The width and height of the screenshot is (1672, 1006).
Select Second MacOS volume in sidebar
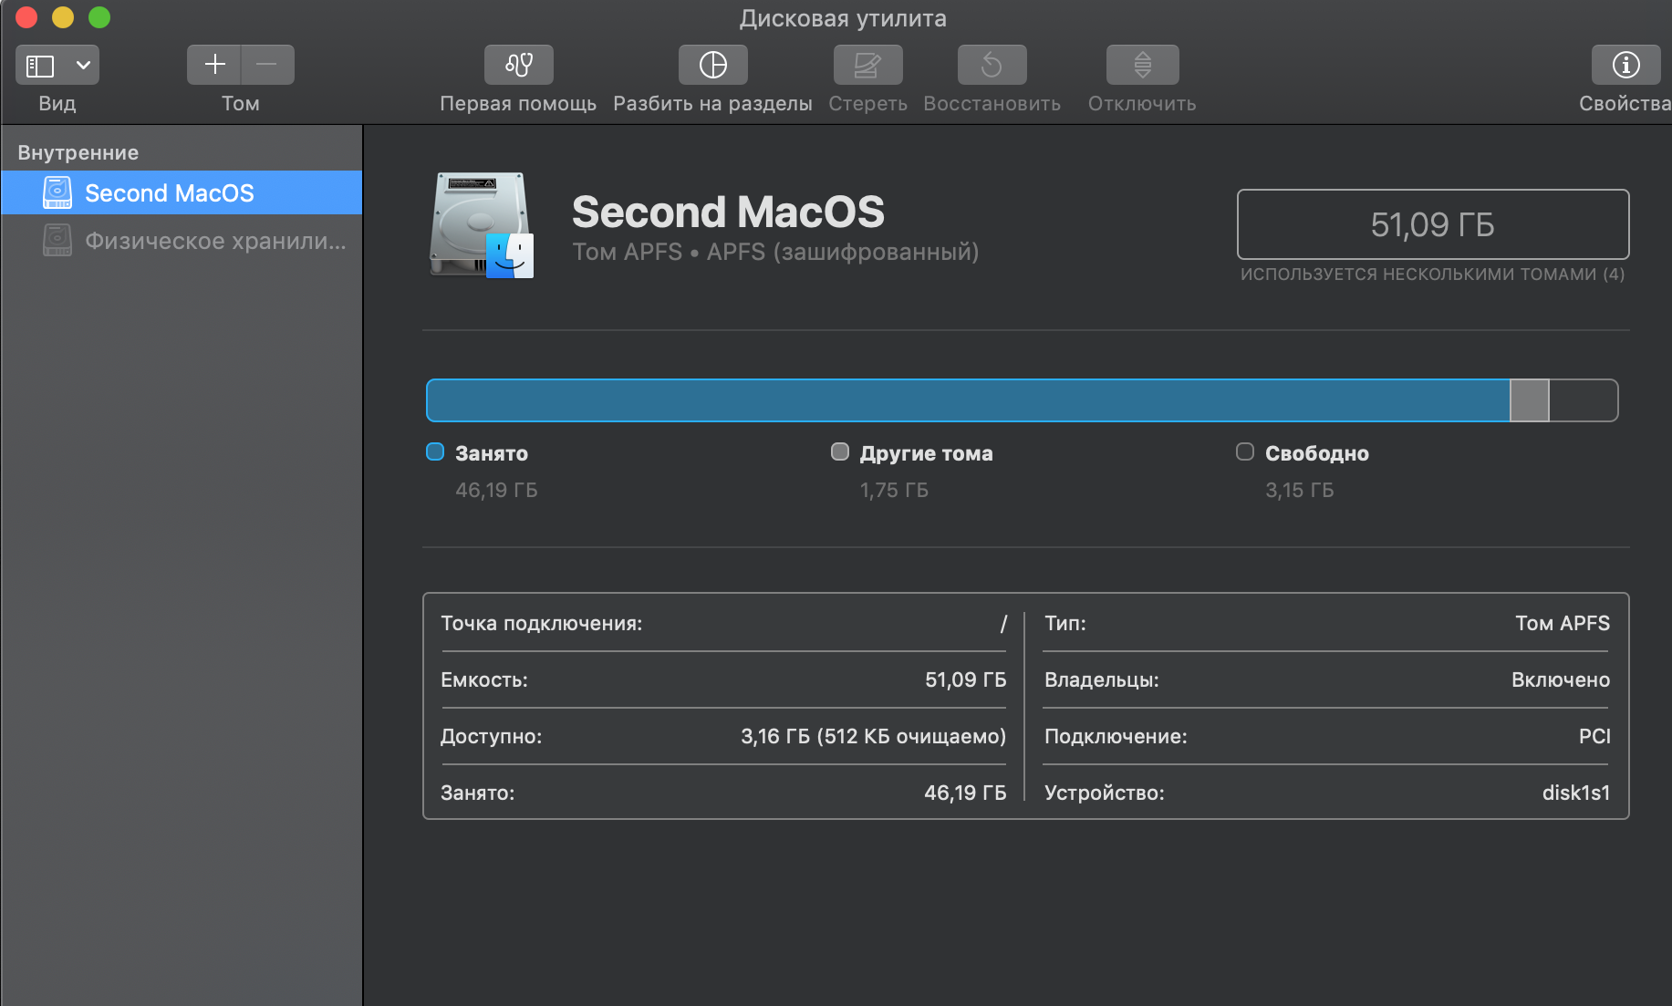point(170,193)
